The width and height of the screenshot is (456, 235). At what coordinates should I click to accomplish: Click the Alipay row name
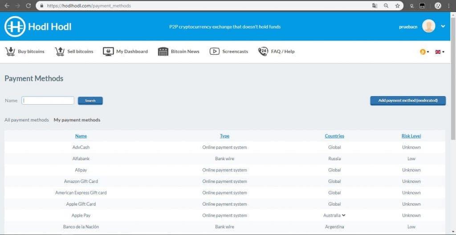(81, 170)
